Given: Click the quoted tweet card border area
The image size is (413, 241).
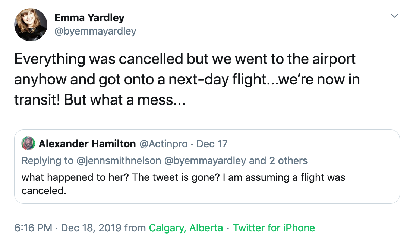Looking at the screenshot, I should tap(207, 167).
